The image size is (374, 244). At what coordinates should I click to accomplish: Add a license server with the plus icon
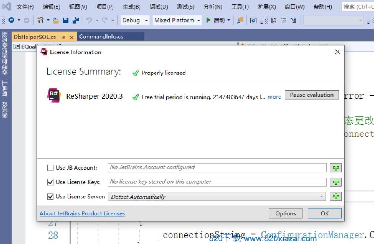335,196
